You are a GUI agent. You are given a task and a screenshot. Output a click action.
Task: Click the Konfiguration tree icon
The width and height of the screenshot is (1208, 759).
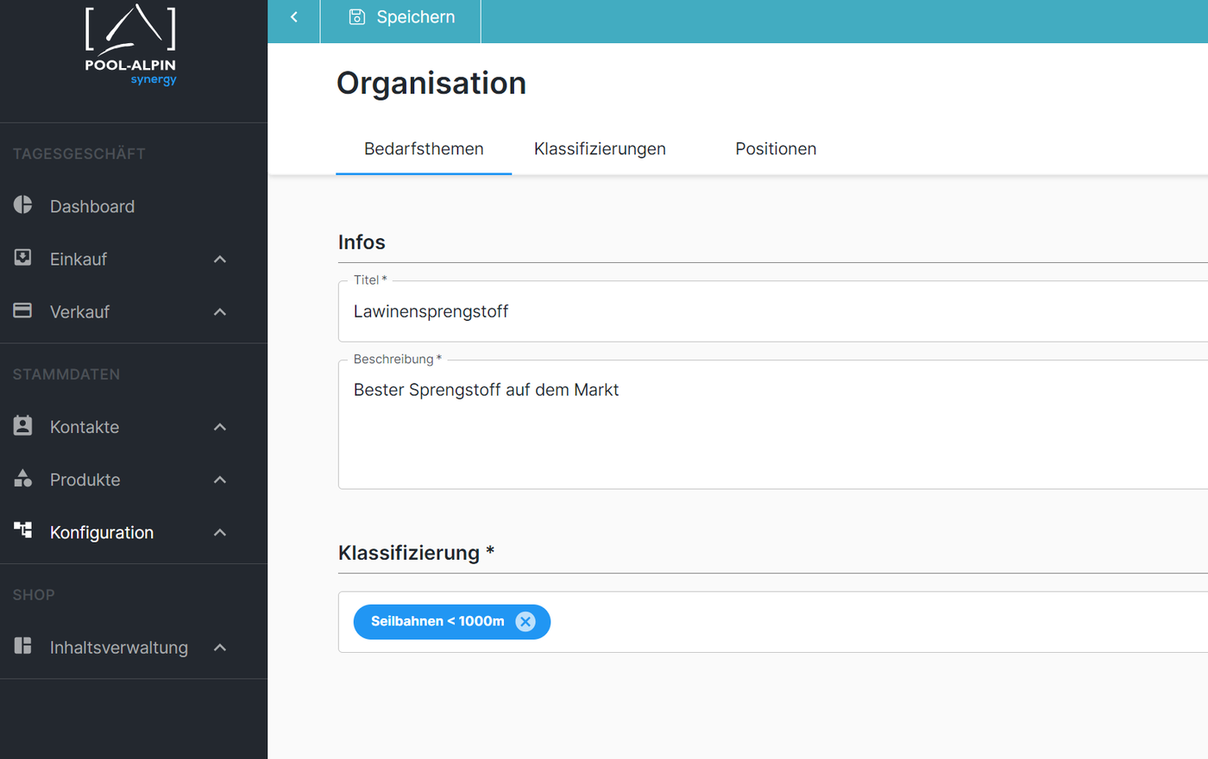(x=23, y=530)
